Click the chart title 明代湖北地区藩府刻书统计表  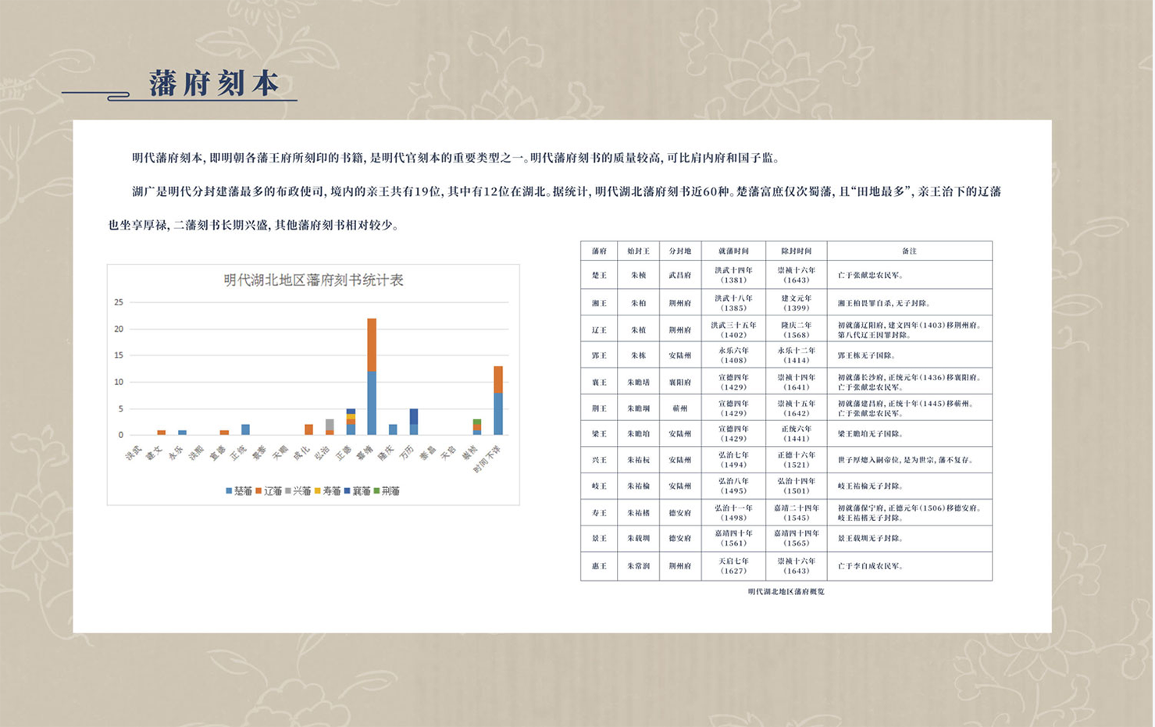click(x=313, y=280)
